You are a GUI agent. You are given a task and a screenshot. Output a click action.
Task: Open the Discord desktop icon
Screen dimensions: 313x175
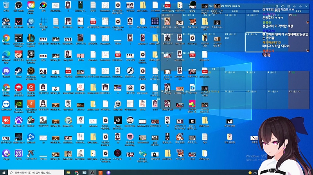click(x=6, y=72)
